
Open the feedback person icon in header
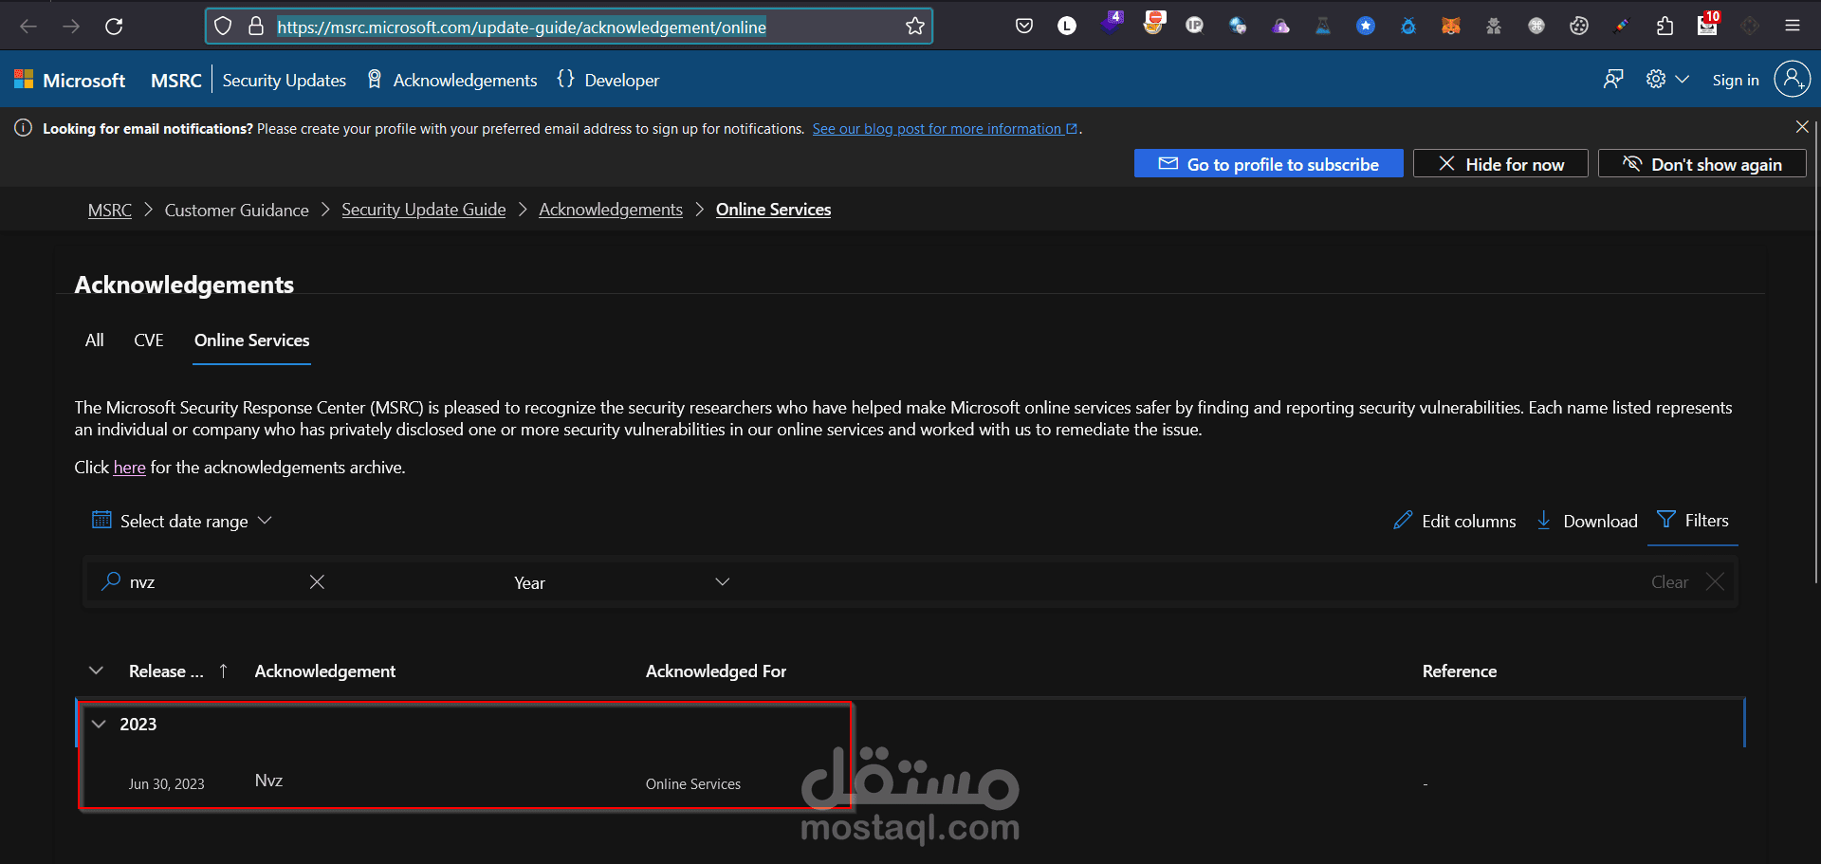(1613, 80)
